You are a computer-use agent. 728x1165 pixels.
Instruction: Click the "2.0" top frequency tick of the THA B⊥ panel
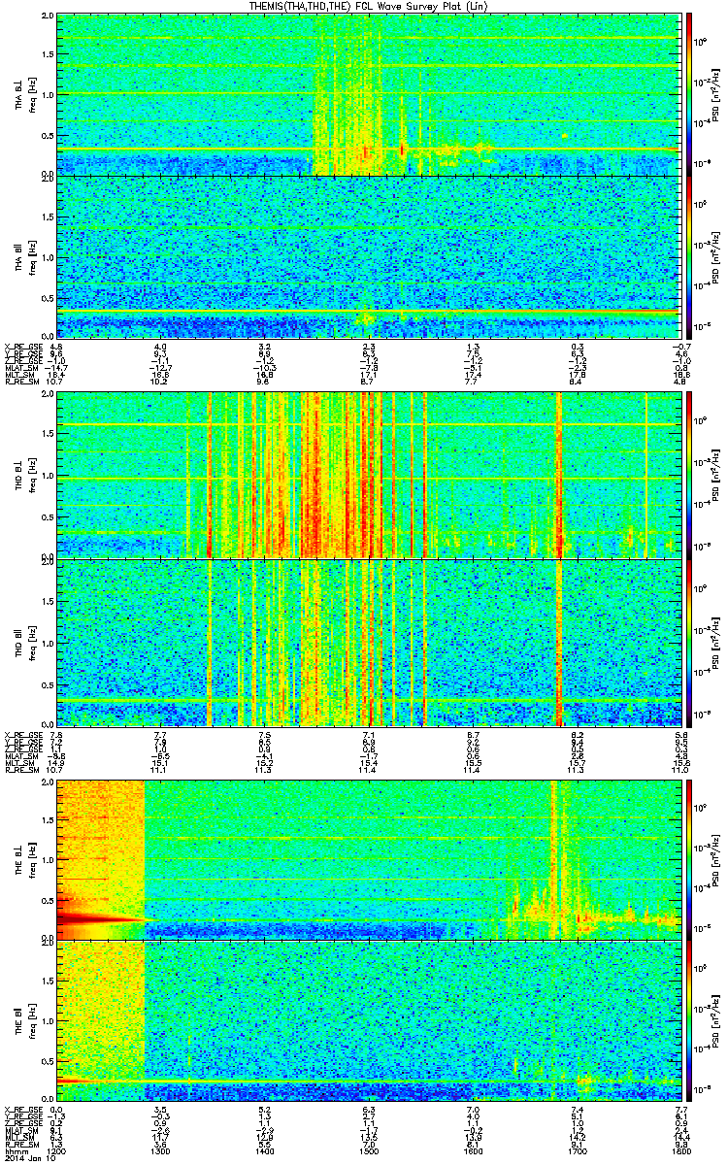47,17
